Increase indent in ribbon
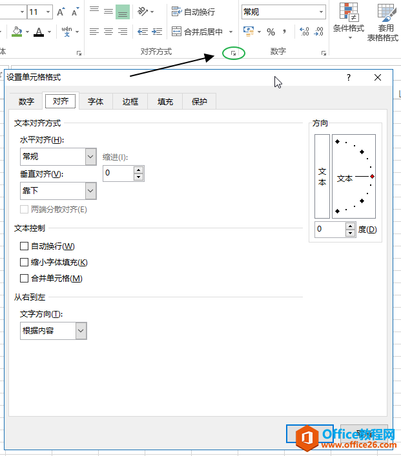Image resolution: width=401 pixels, height=456 pixels. (x=157, y=32)
